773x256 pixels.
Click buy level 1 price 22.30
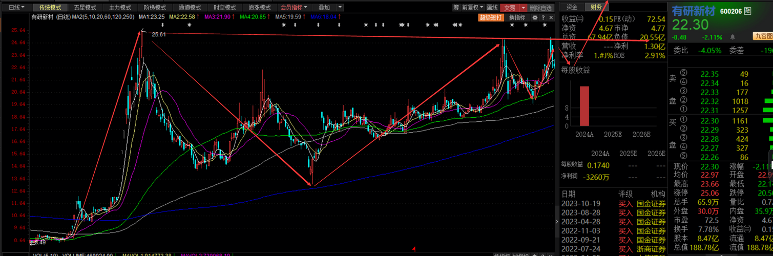709,121
